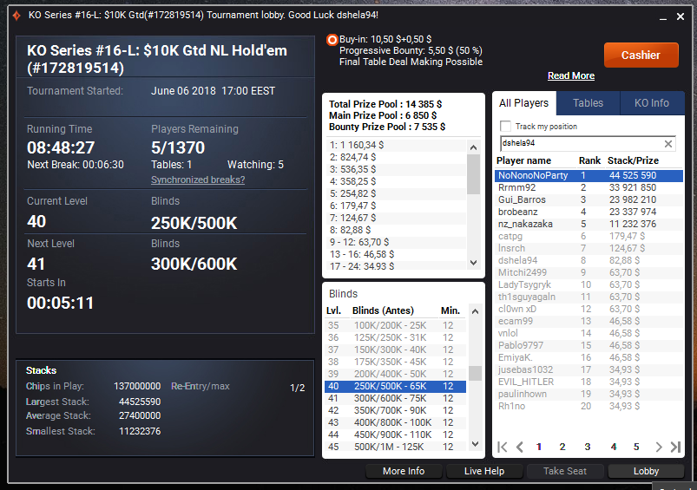Sort by Player name column header

tap(523, 160)
